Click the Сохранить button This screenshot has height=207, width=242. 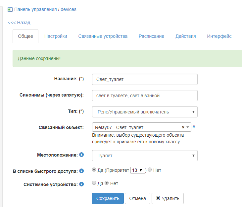coord(108,198)
